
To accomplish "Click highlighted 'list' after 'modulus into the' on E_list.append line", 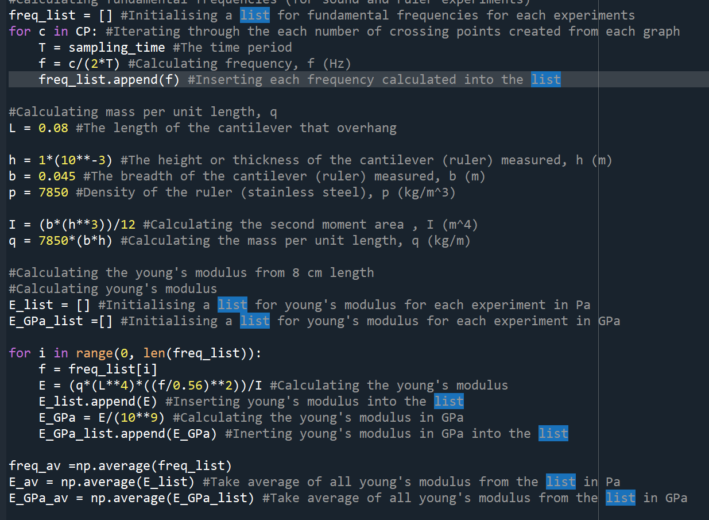I will [449, 401].
